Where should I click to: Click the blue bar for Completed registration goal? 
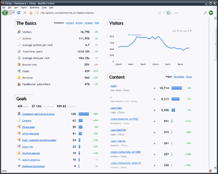84,114
